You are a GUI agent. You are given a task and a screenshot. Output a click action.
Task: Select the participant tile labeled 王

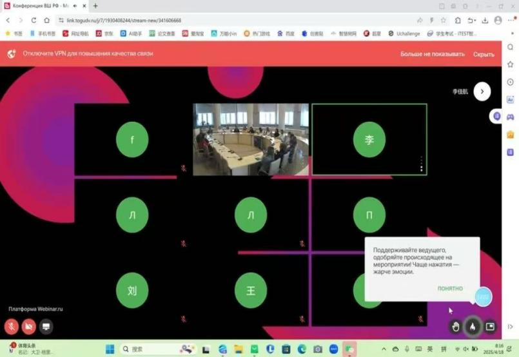(251, 291)
